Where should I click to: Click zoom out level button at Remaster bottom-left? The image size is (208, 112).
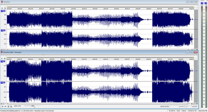click(x=4, y=104)
